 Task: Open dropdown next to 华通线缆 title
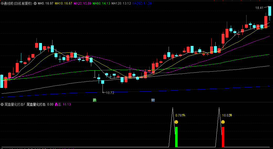(35, 3)
